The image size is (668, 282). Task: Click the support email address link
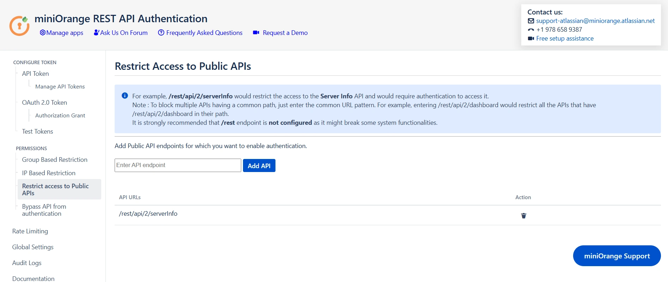(x=595, y=21)
